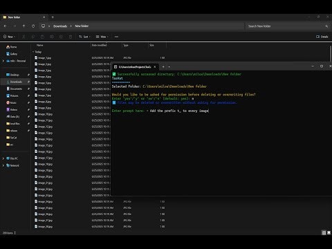
Task: Select file image_24.jpg
Action: 44,201
